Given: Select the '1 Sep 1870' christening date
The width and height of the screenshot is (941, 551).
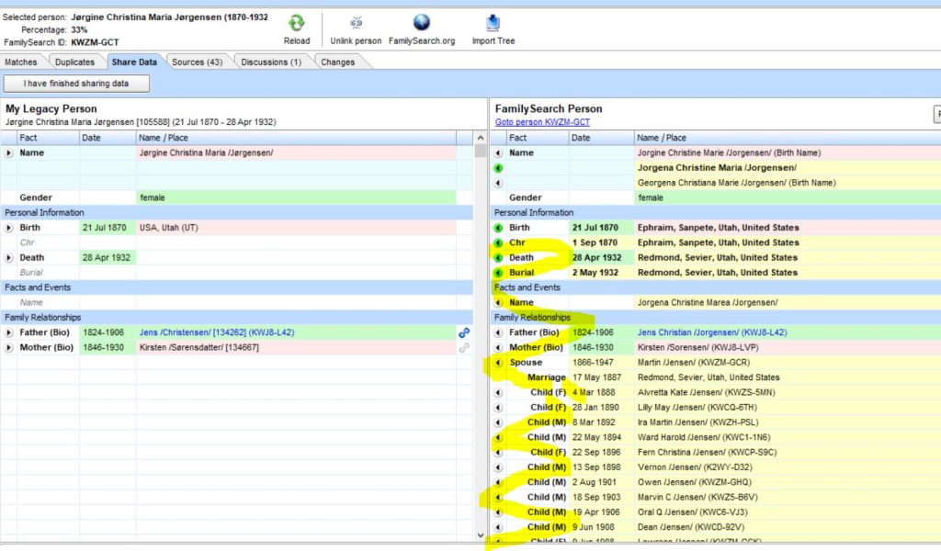Looking at the screenshot, I should [602, 242].
